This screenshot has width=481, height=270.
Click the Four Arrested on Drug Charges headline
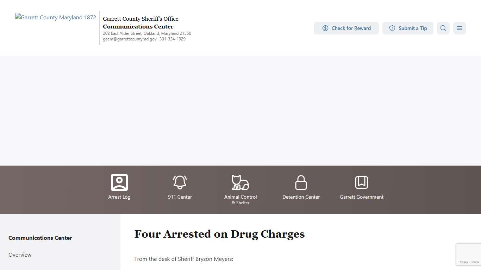pos(219,234)
